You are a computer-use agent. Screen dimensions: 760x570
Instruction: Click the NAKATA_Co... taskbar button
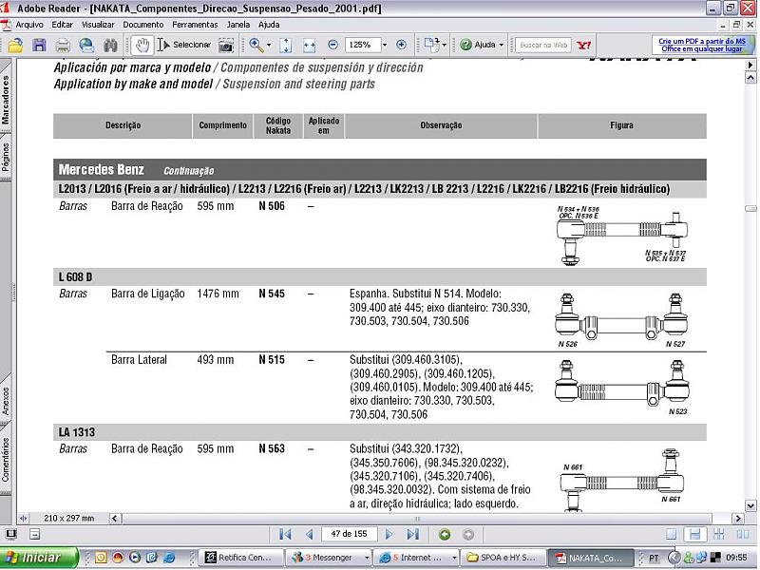coord(590,558)
